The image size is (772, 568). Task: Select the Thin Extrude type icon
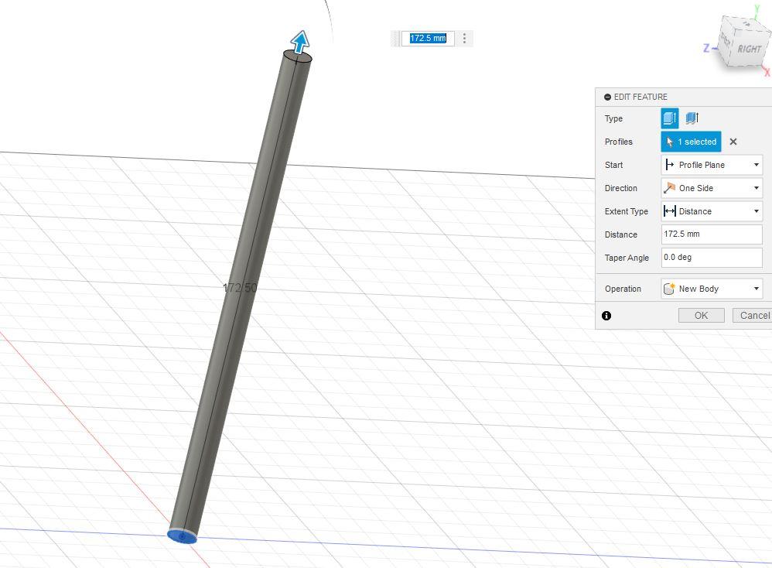tap(692, 118)
